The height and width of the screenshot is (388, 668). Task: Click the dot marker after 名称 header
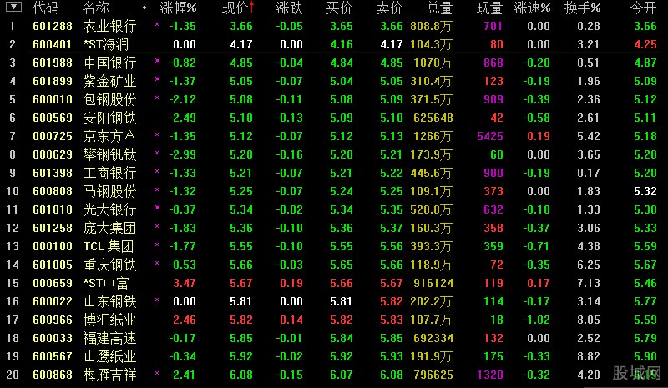(x=144, y=8)
